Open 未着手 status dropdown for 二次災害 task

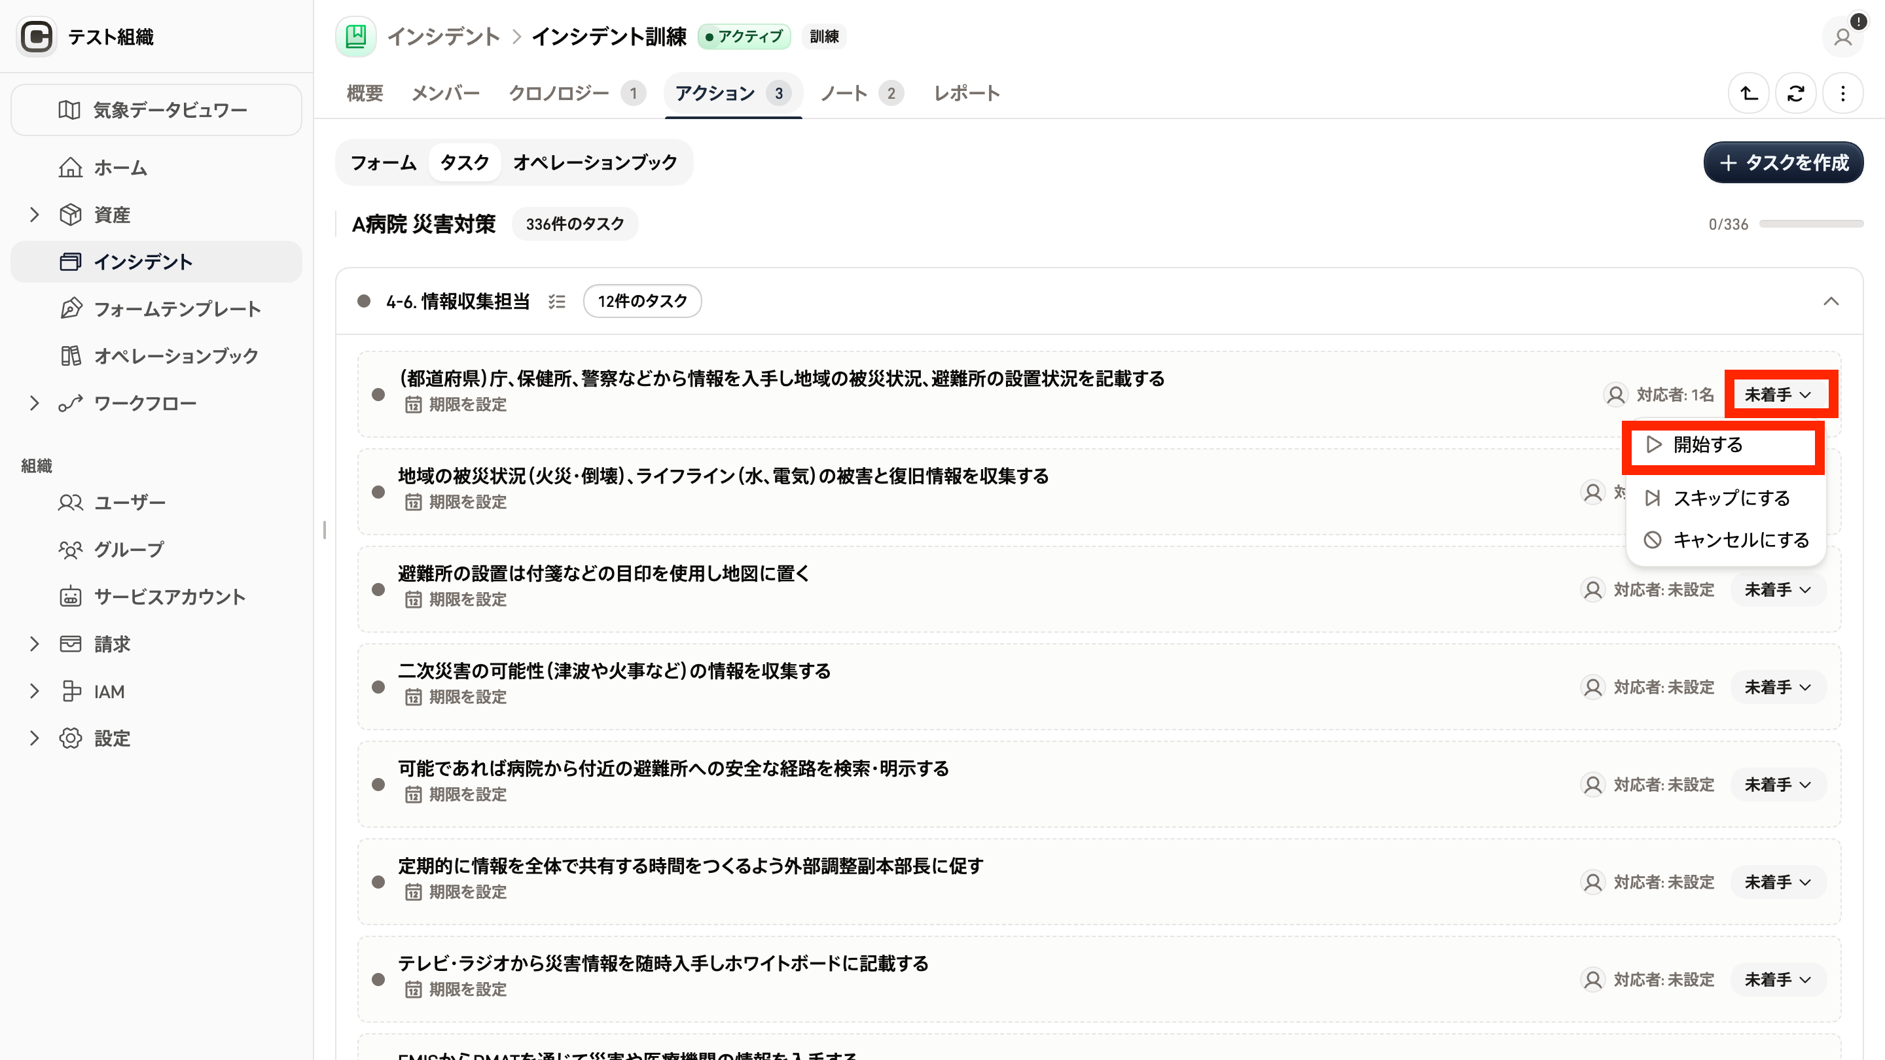[1778, 687]
